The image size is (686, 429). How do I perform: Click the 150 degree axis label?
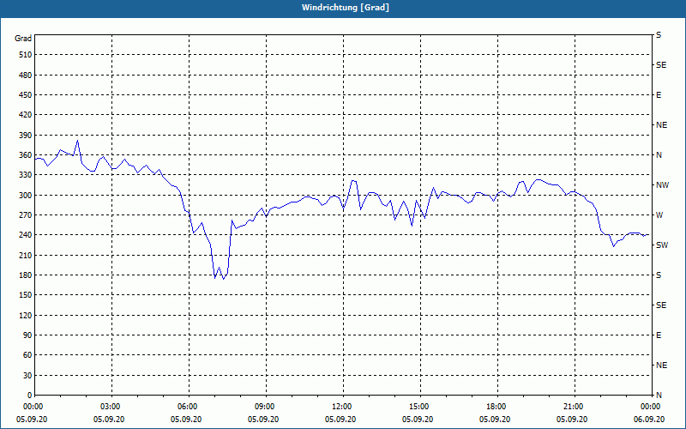pyautogui.click(x=26, y=295)
